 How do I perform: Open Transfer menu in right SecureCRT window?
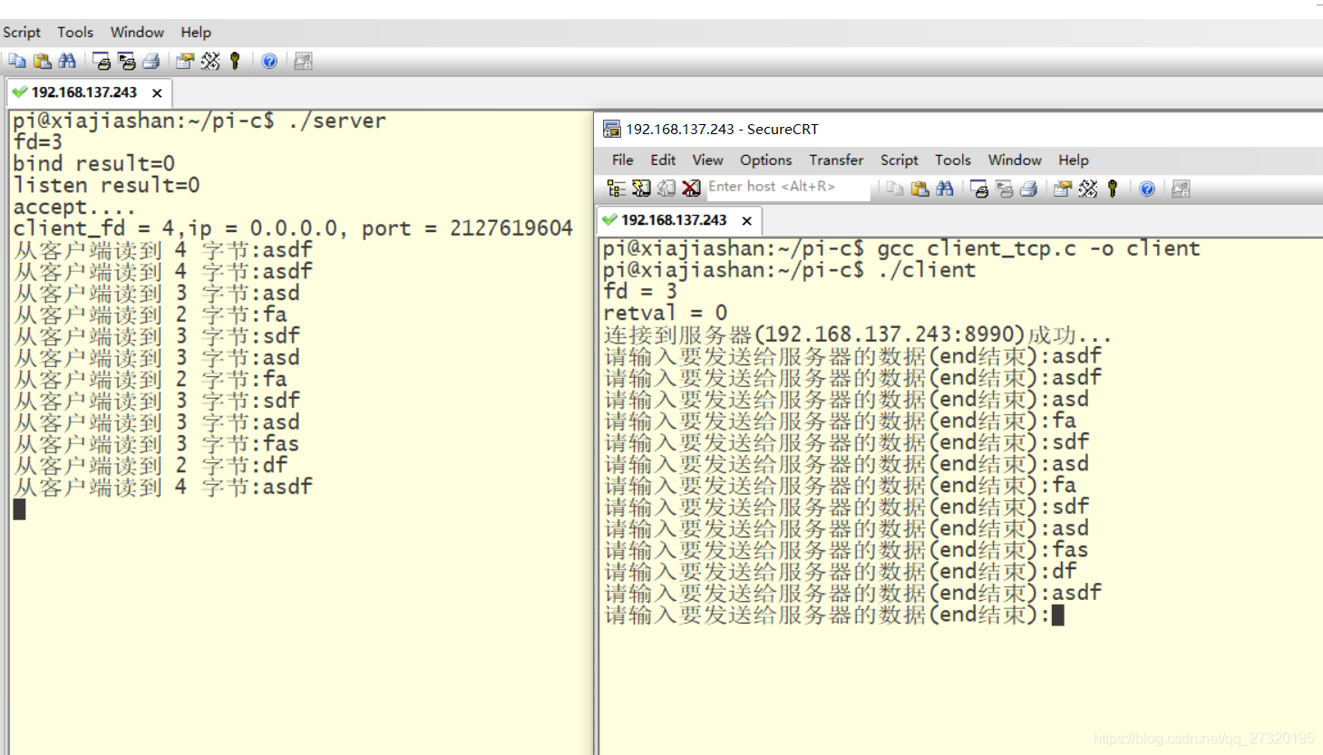pyautogui.click(x=836, y=160)
